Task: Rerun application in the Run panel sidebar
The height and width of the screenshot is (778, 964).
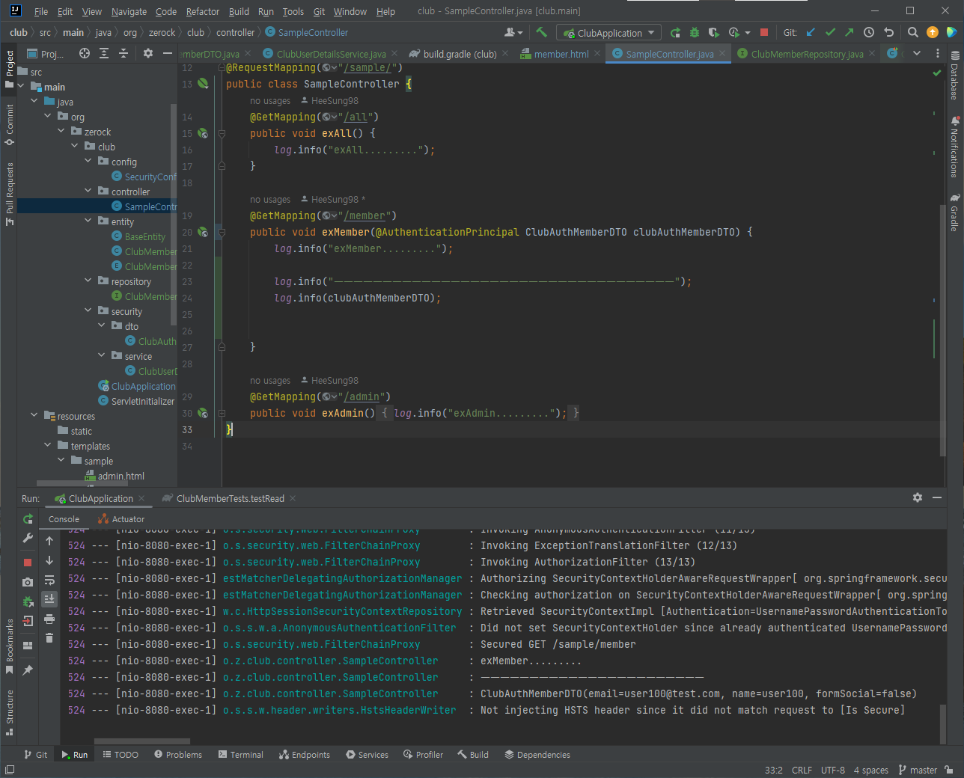Action: click(28, 519)
